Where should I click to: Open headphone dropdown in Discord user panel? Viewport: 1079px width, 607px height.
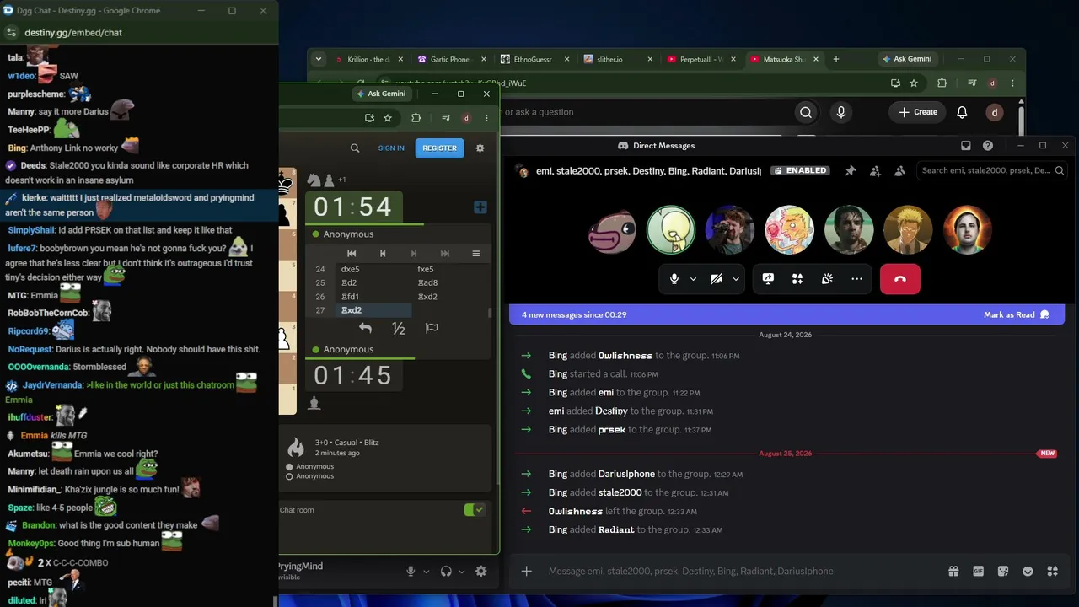click(462, 572)
